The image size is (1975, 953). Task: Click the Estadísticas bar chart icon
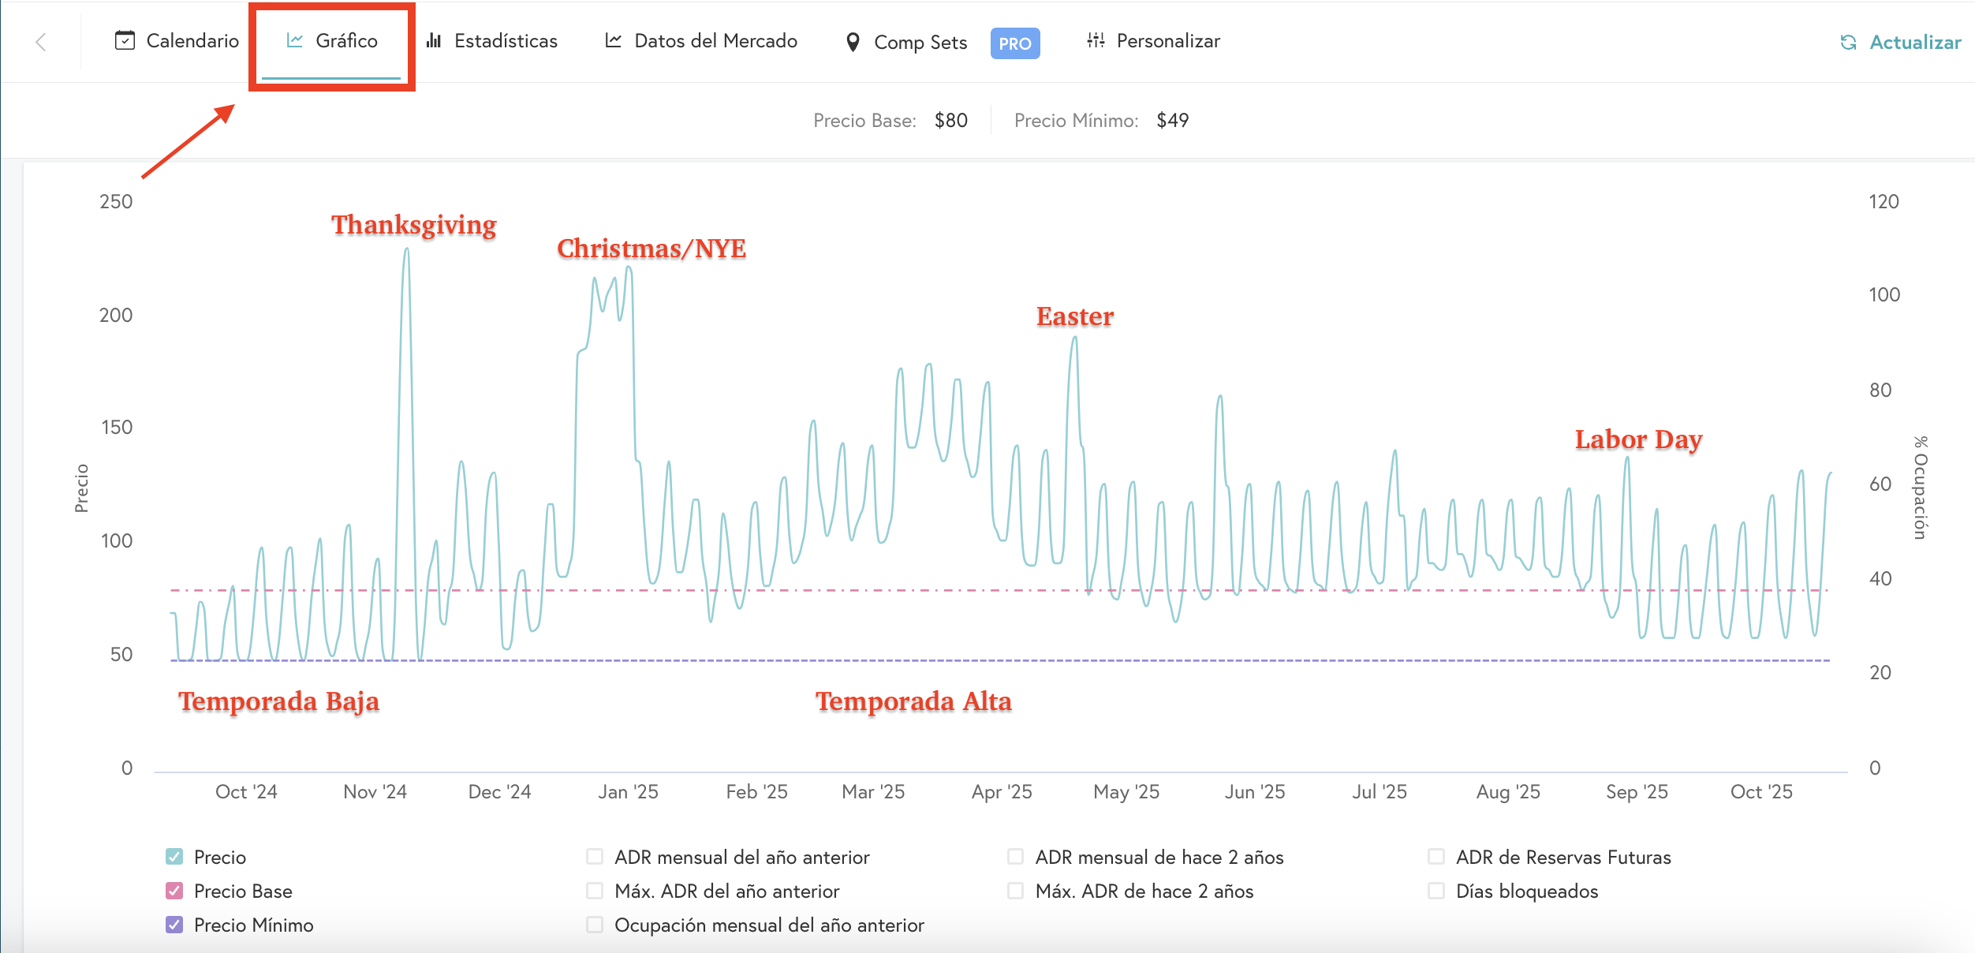(x=434, y=40)
